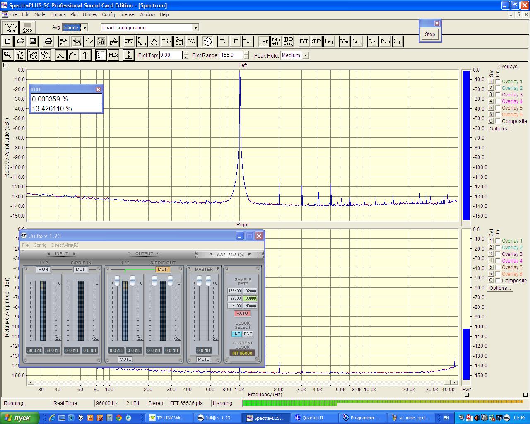Click the Mrk marker toolbar icon

[x=113, y=55]
